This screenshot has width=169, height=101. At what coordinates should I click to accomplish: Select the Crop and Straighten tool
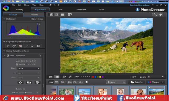[8, 46]
